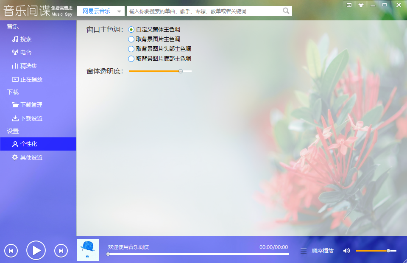Click the bars icon beside 精选集
The image size is (407, 263).
point(15,66)
